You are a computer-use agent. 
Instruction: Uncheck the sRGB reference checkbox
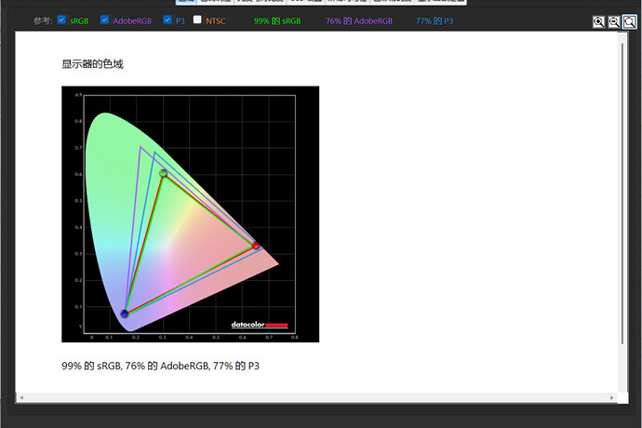click(61, 20)
